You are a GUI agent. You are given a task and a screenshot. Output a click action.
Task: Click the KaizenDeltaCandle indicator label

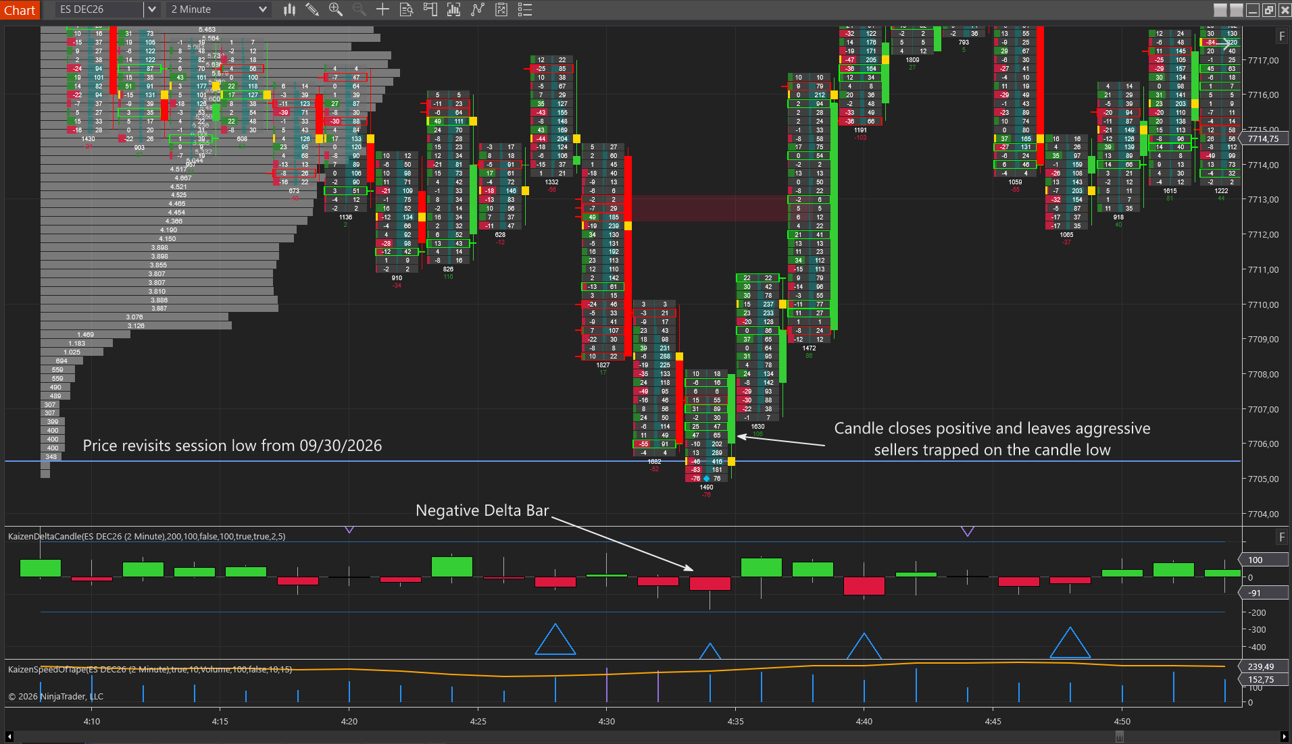pos(147,536)
